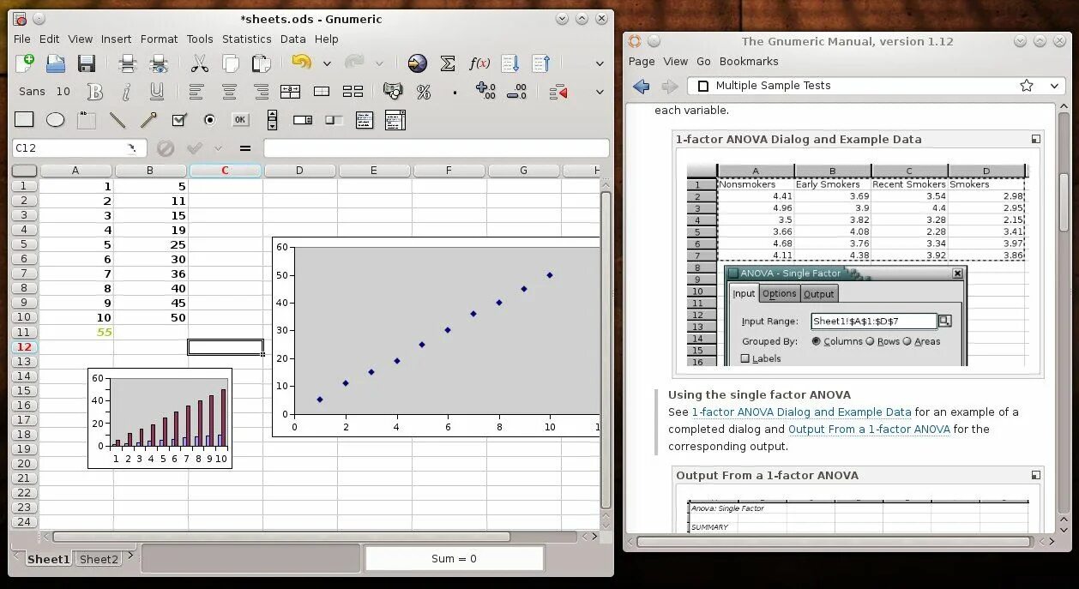Insert a radio button form control
The height and width of the screenshot is (589, 1079).
(209, 120)
